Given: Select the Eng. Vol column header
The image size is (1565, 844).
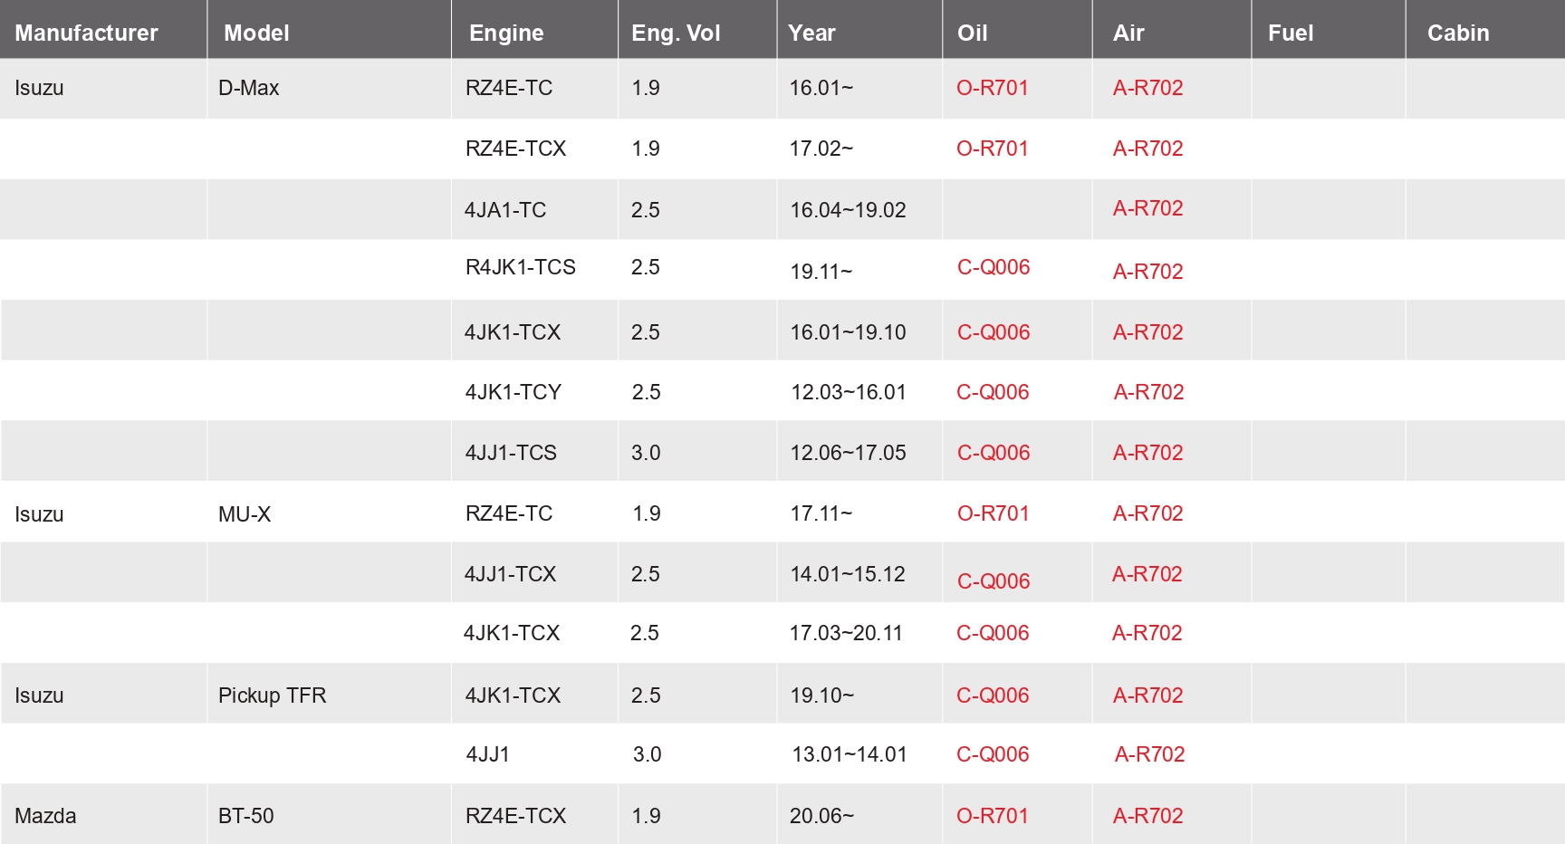Looking at the screenshot, I should (x=676, y=33).
